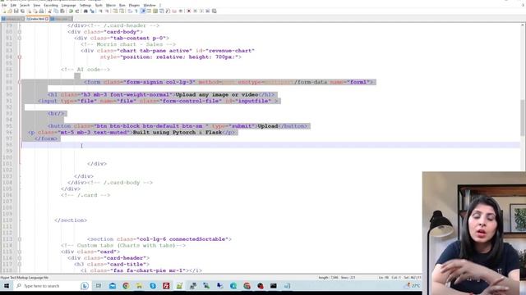This screenshot has height=295, width=526.
Task: Select the index.html tab
Action: pos(37,19)
